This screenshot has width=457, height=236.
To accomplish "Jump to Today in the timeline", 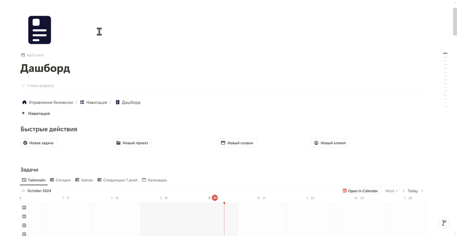I will pos(413,191).
